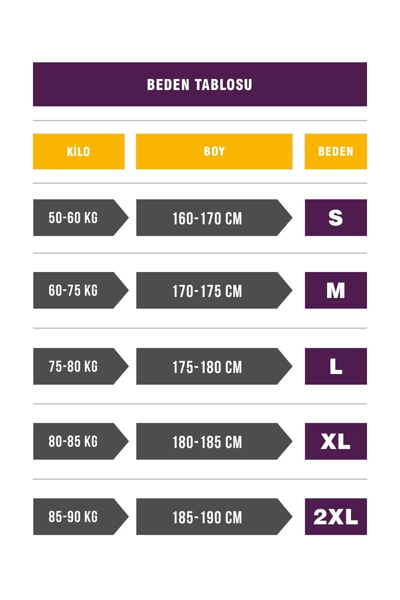Select the KİLO column header
The image size is (400, 600).
[x=79, y=151]
